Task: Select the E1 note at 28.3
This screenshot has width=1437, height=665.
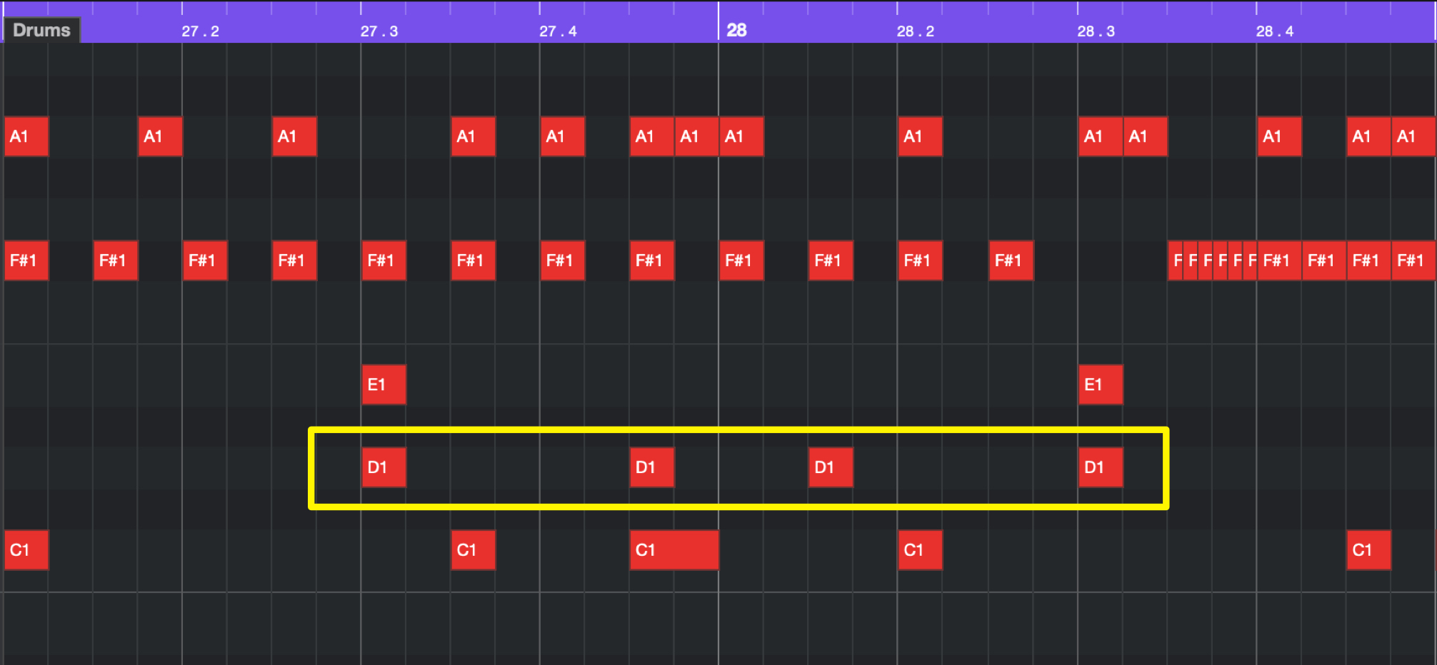Action: point(1101,385)
